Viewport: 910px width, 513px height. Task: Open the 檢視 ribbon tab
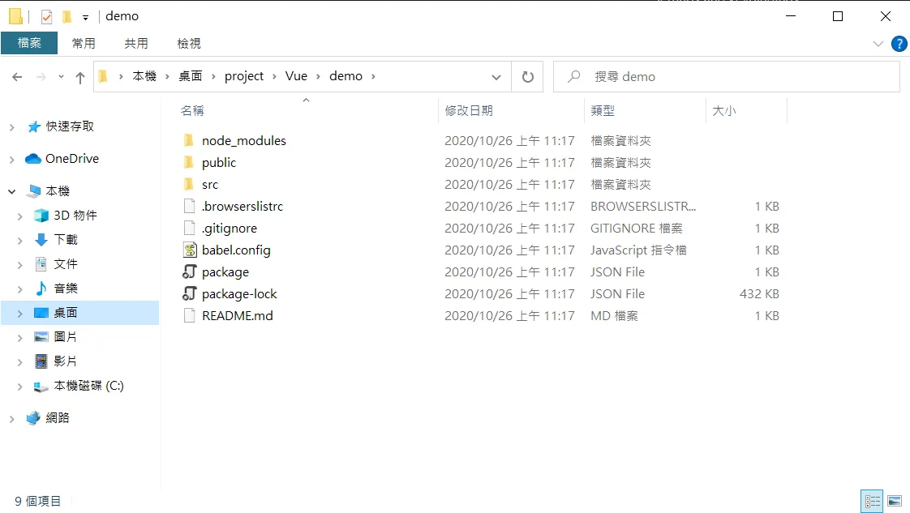(x=189, y=43)
